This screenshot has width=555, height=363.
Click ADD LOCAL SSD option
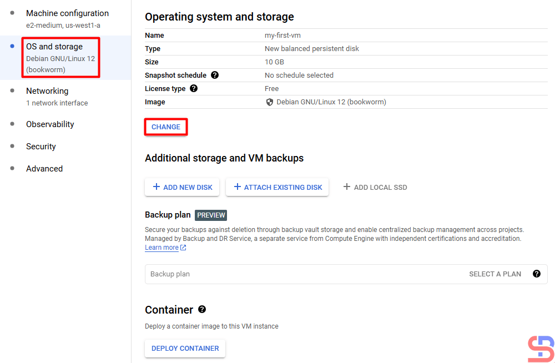(x=375, y=188)
